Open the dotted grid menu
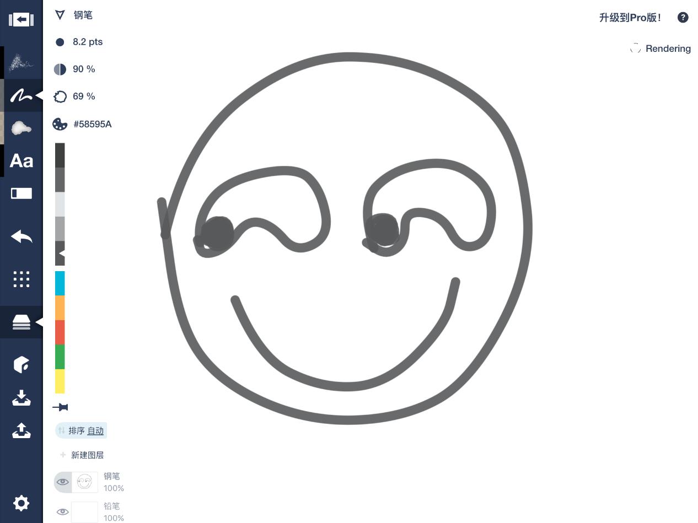This screenshot has height=523, width=698. click(x=22, y=279)
